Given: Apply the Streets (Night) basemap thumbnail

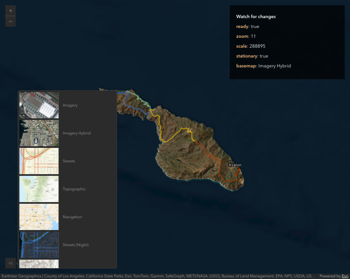Looking at the screenshot, I should [x=39, y=245].
